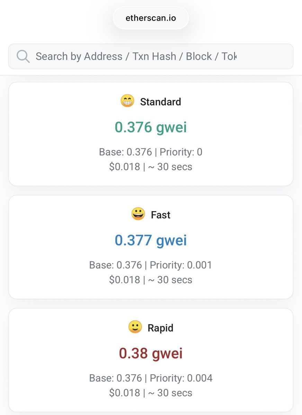Click the slight-smile emoji beside Rapid

[135, 327]
